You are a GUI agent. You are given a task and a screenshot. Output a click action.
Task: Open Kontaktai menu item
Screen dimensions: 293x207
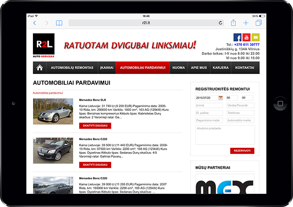pos(245,68)
